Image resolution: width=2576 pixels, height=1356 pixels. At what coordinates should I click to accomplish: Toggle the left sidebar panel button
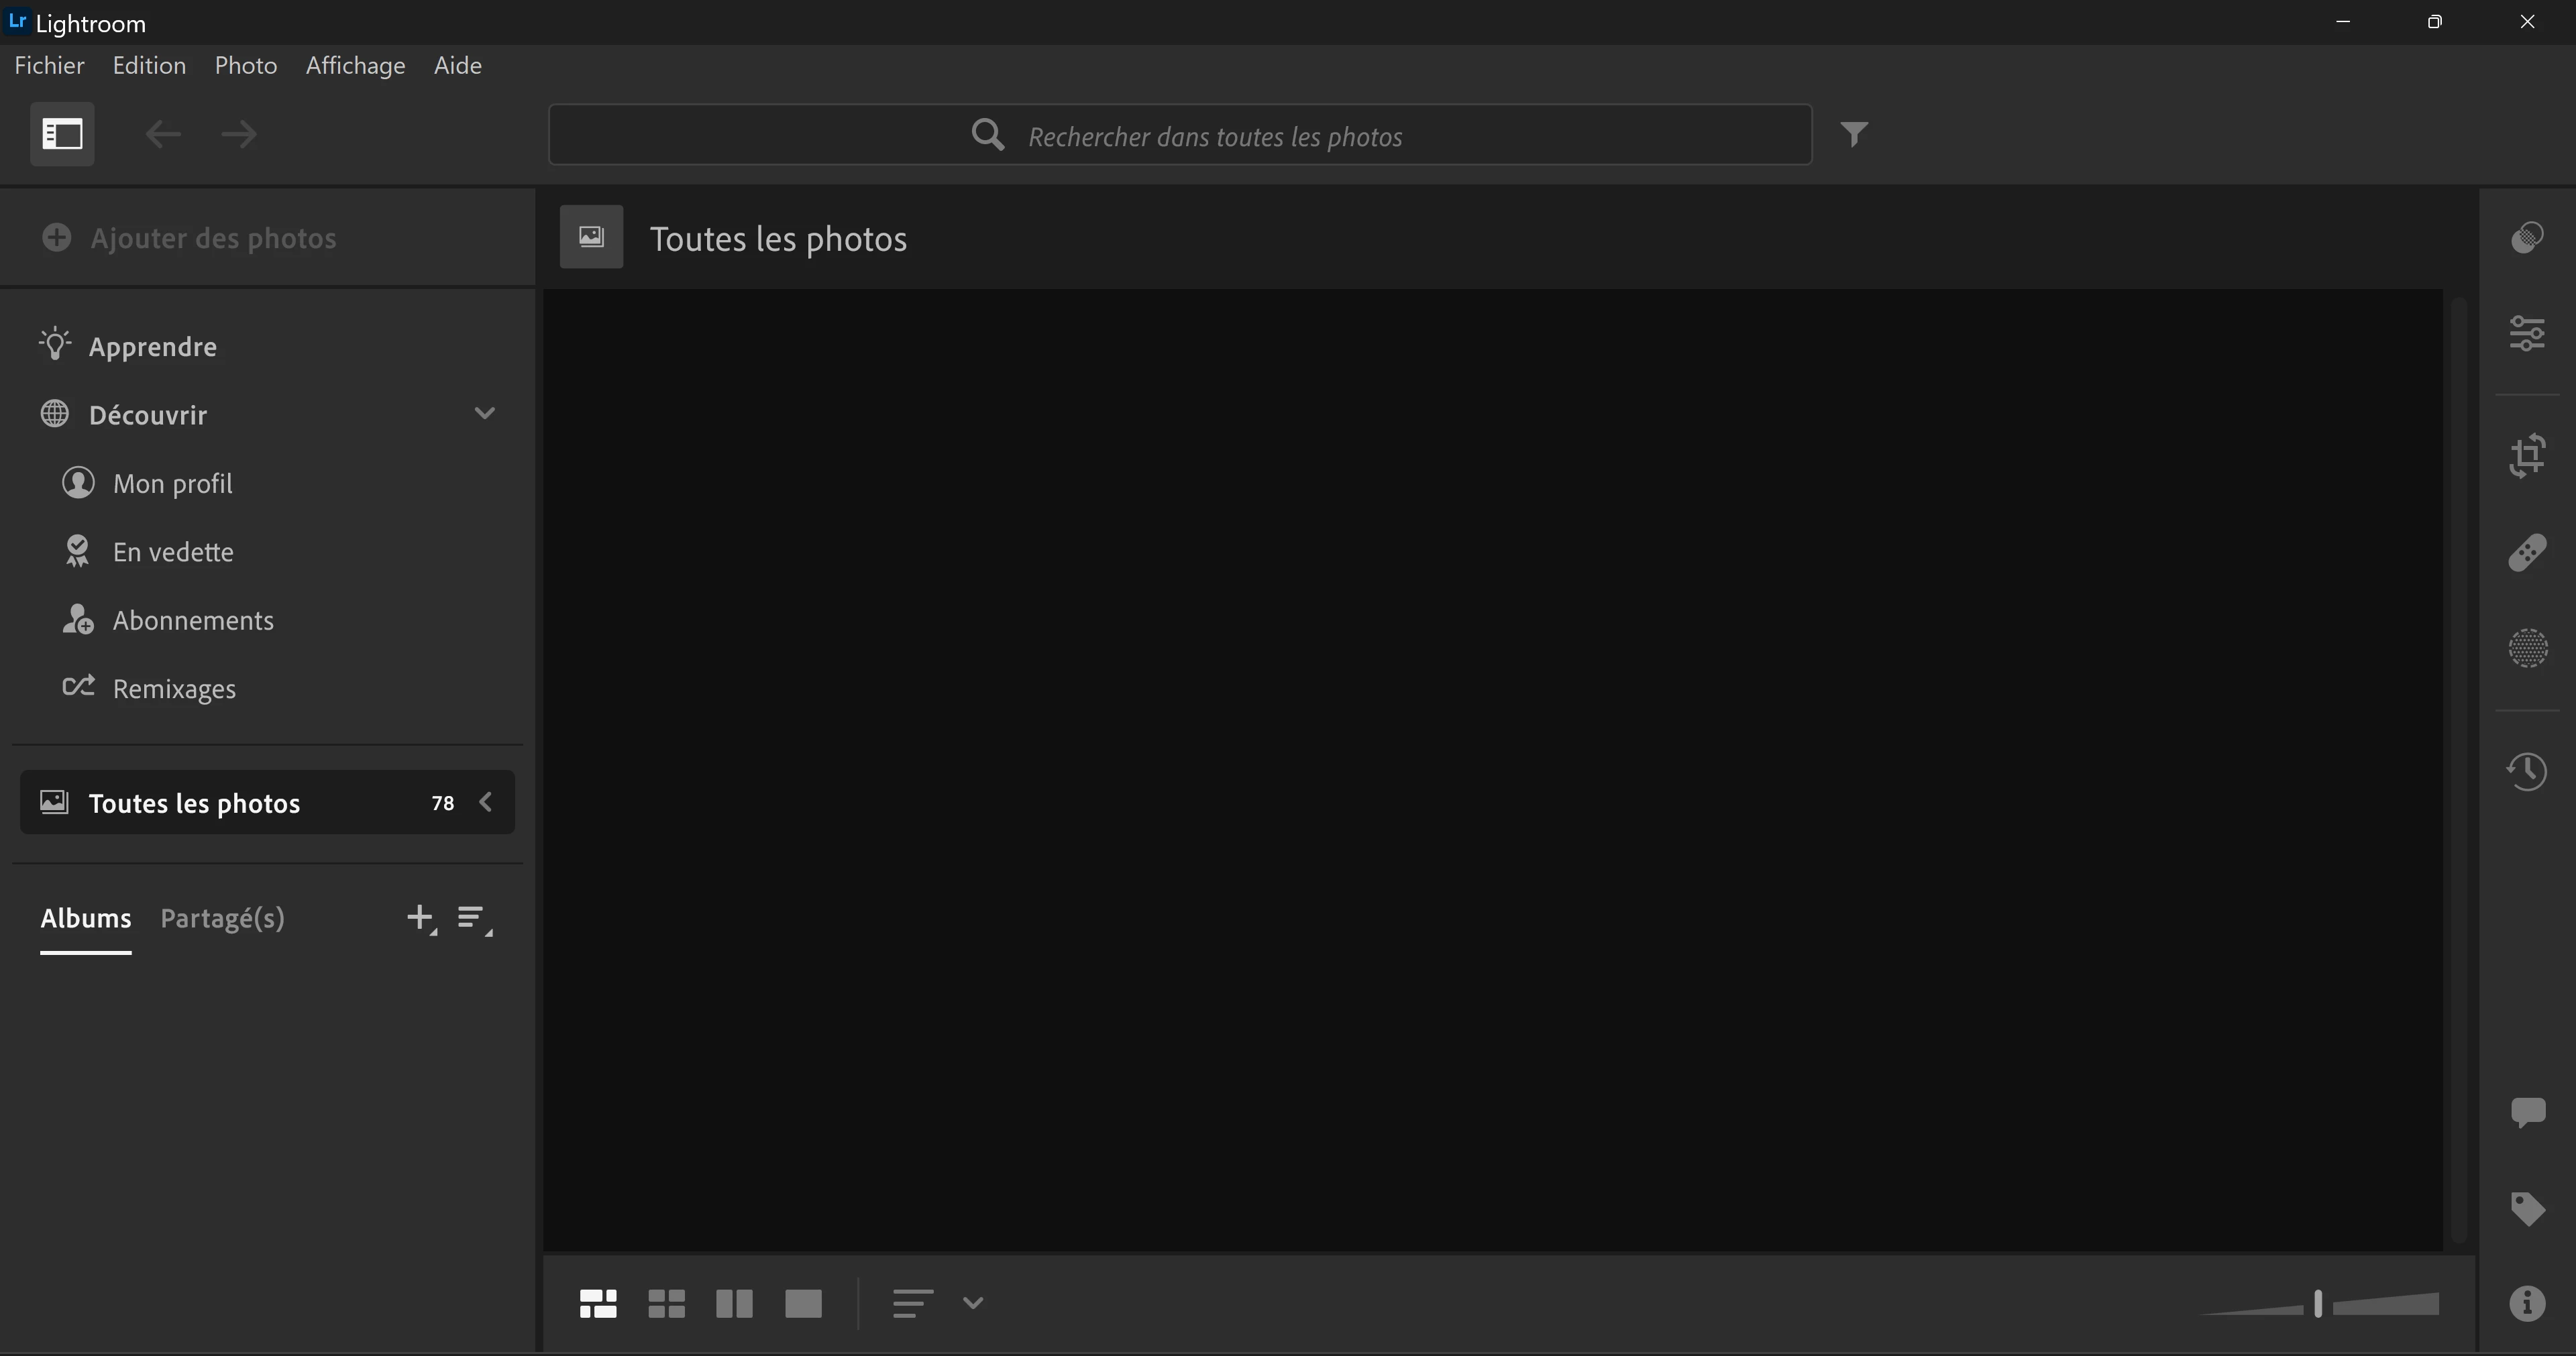[62, 134]
